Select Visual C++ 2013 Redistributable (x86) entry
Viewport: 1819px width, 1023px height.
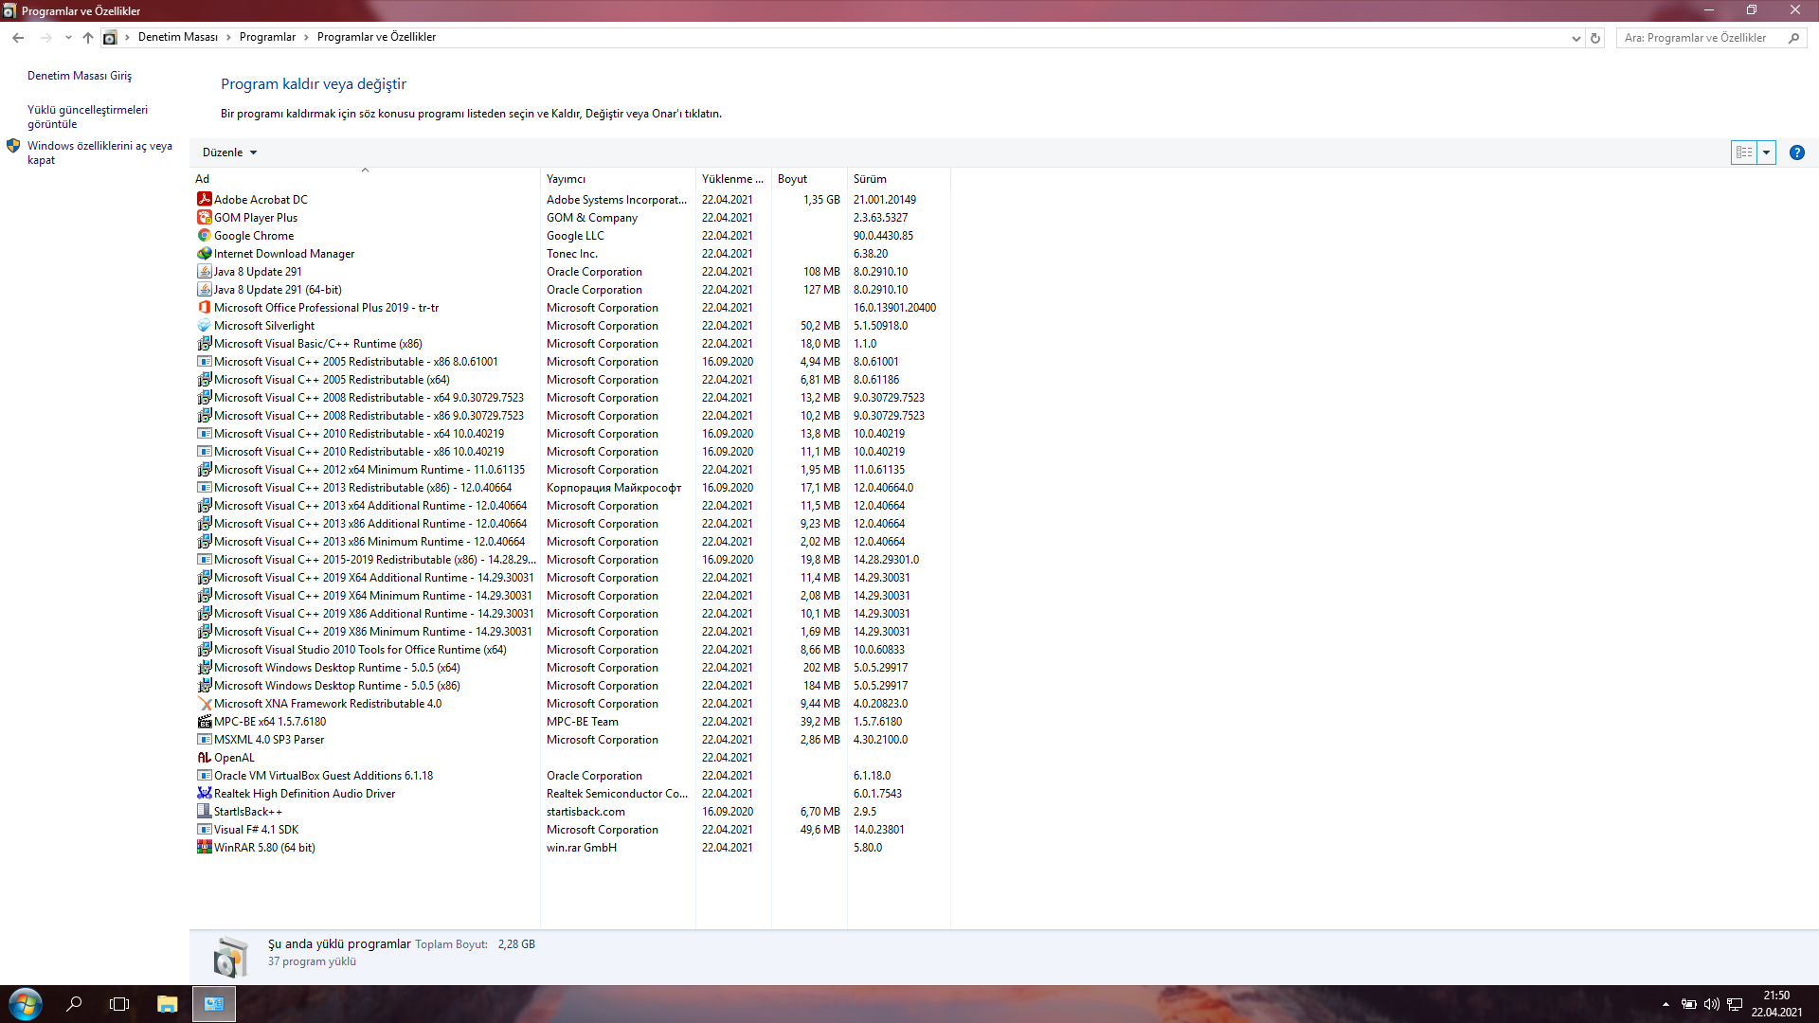point(570,487)
